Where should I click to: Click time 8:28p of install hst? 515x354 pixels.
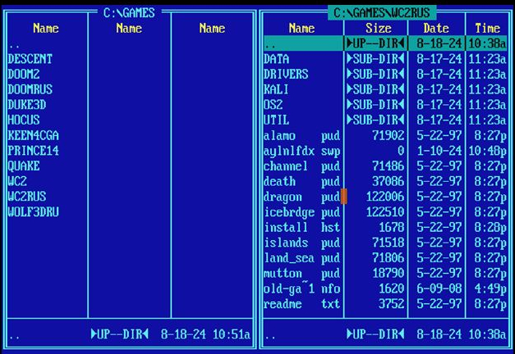coord(490,227)
